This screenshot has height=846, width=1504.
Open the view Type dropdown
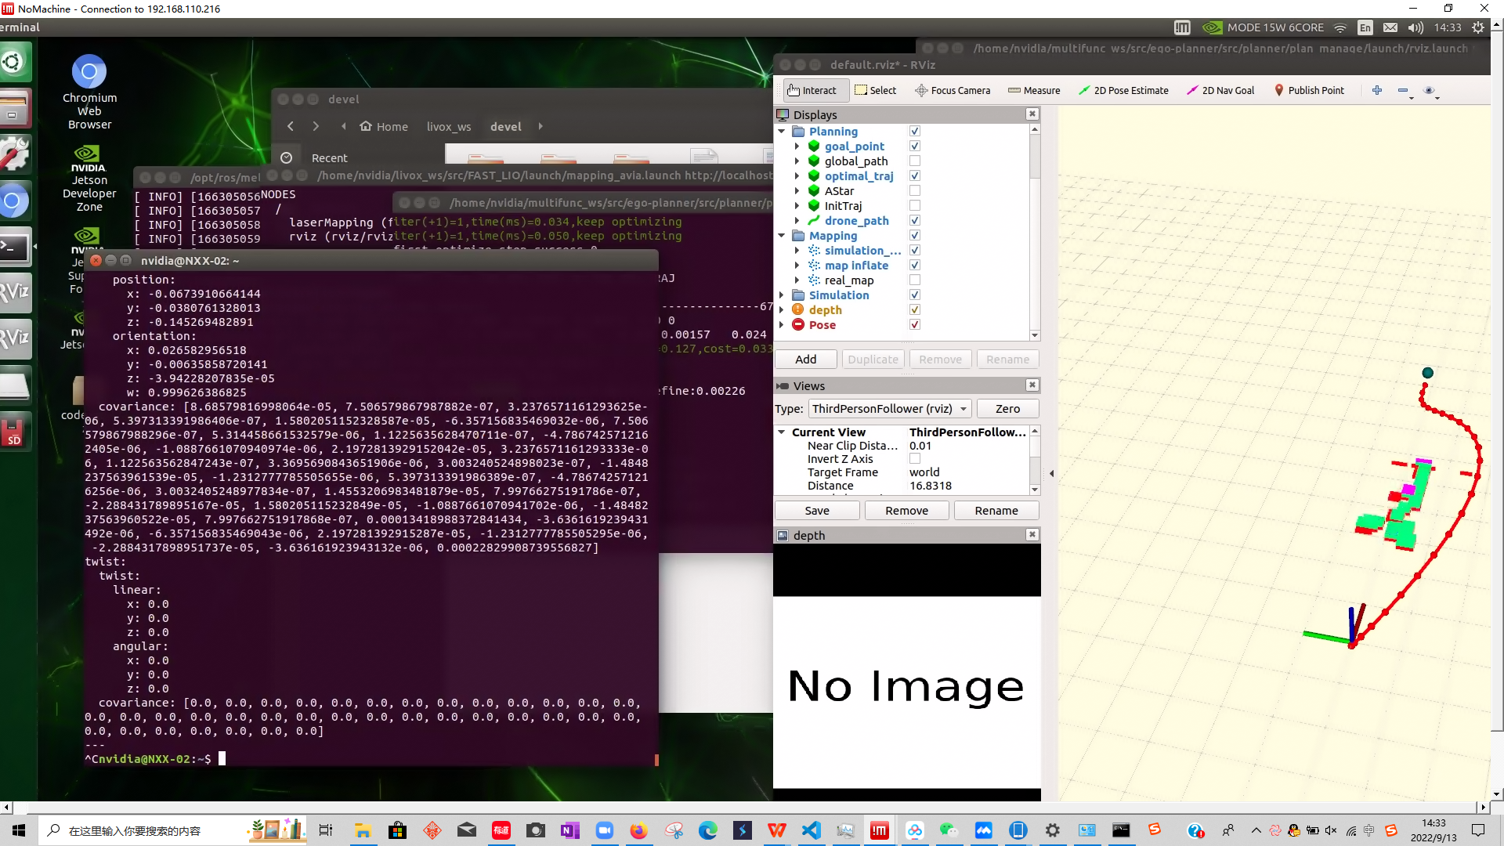[890, 409]
